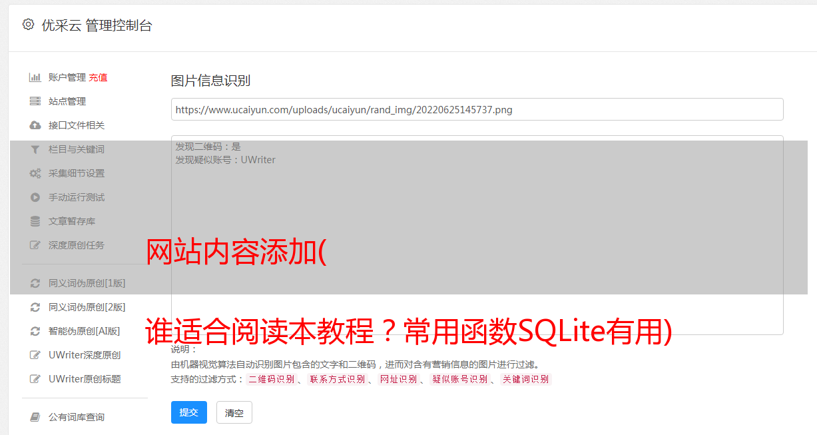Click the 优采云 管理控制台 title
The image size is (817, 435).
pyautogui.click(x=97, y=25)
